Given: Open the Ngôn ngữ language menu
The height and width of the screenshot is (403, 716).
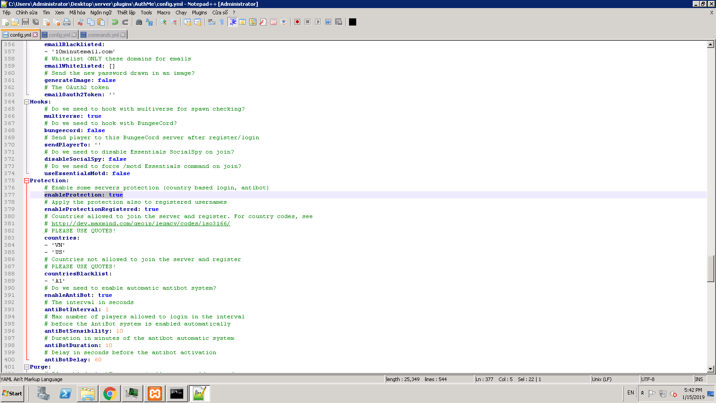Looking at the screenshot, I should [x=101, y=13].
